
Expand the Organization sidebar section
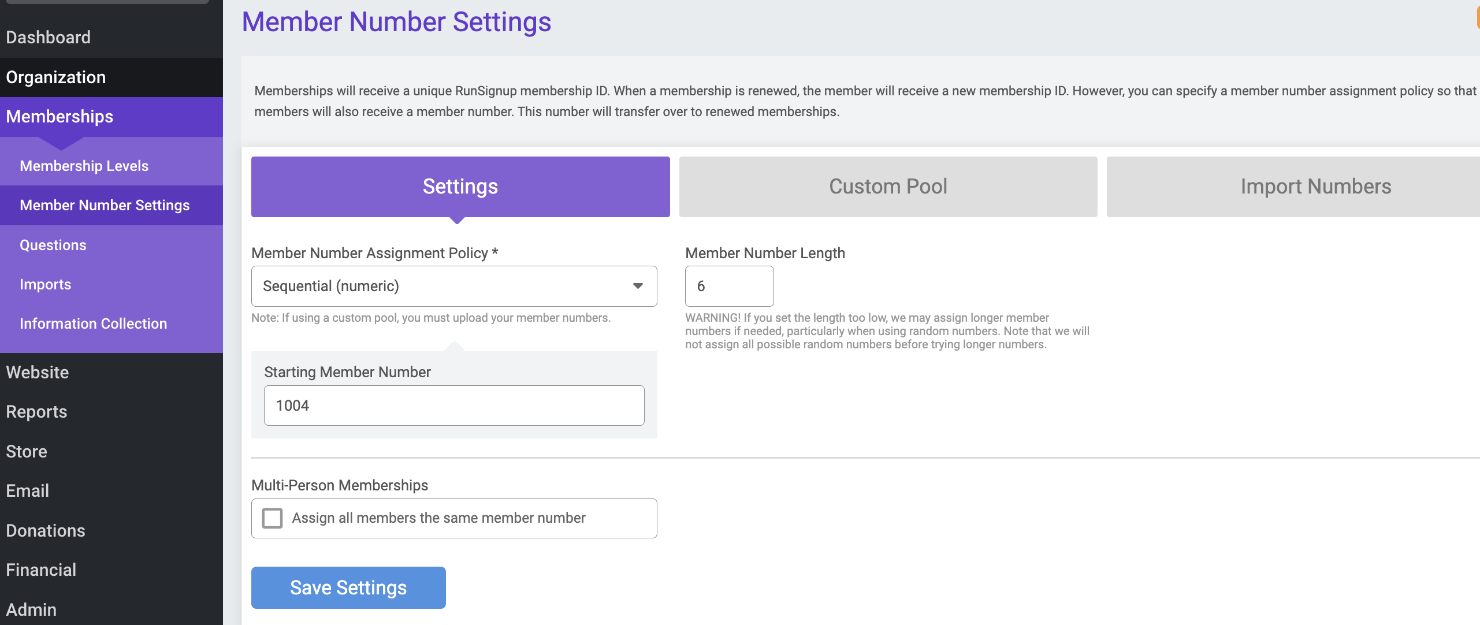pyautogui.click(x=56, y=77)
